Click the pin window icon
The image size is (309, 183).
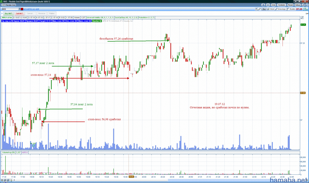coord(303,5)
